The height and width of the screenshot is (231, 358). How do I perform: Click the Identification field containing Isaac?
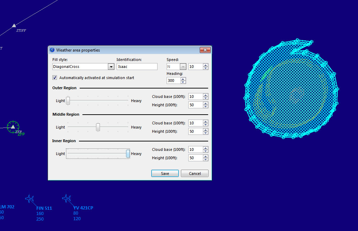click(137, 67)
